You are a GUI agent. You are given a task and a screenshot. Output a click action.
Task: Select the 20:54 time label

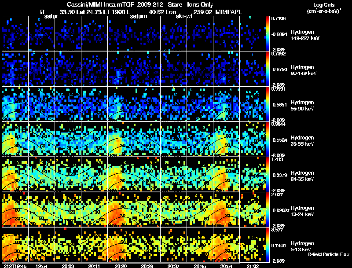[x=226, y=266]
